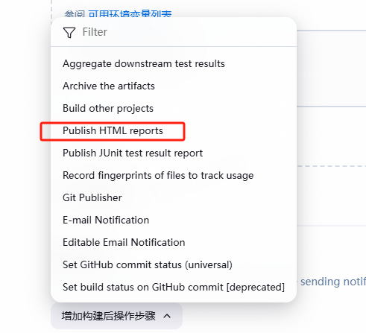Click the 增加构建后操作步骤 button
366x333 pixels.
click(116, 316)
